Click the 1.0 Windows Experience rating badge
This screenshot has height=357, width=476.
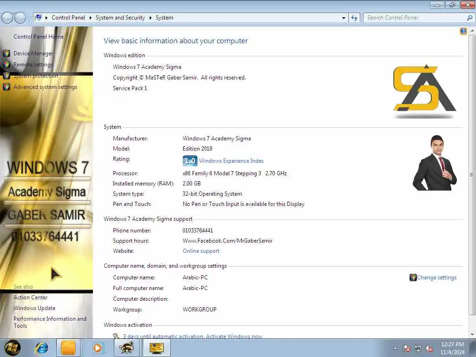tap(190, 161)
